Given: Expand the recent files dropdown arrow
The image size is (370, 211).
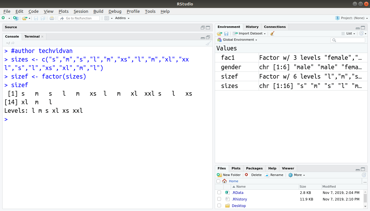Looking at the screenshot, I should [29, 18].
